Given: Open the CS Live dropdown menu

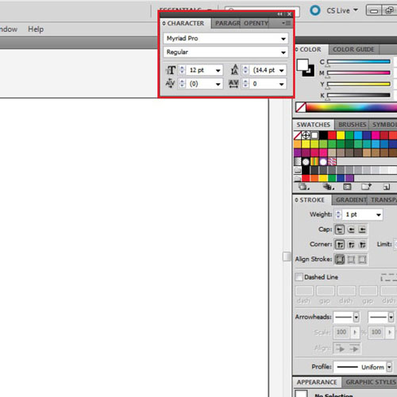Looking at the screenshot, I should click(356, 10).
